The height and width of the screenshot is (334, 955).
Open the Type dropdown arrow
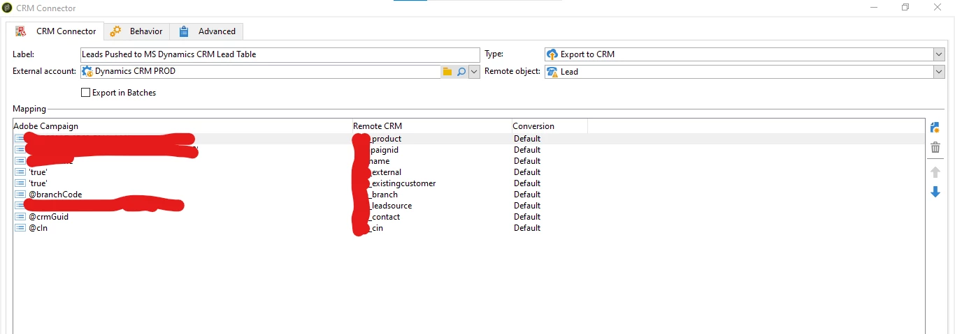(x=938, y=54)
